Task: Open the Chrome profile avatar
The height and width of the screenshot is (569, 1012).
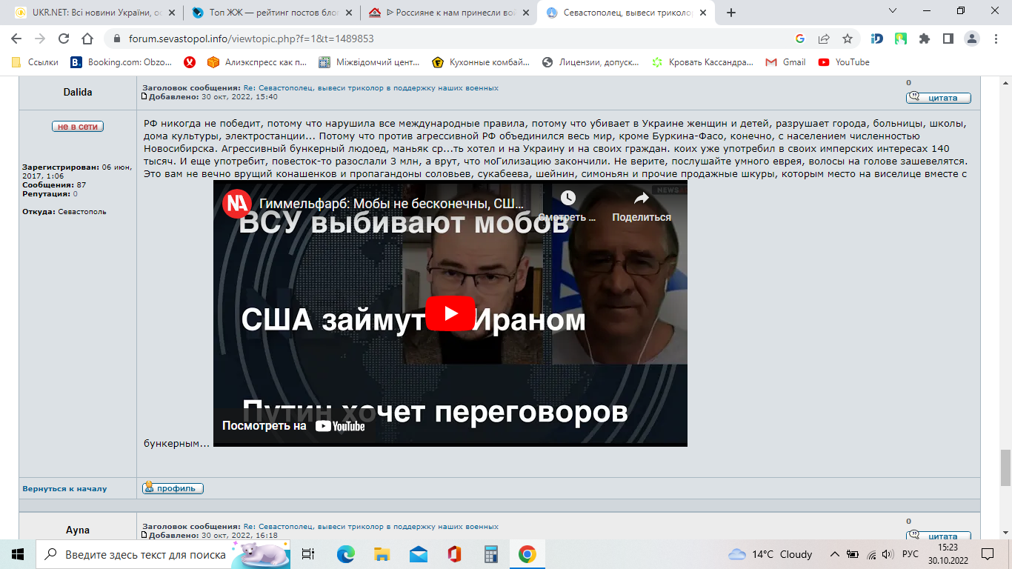Action: pos(972,39)
